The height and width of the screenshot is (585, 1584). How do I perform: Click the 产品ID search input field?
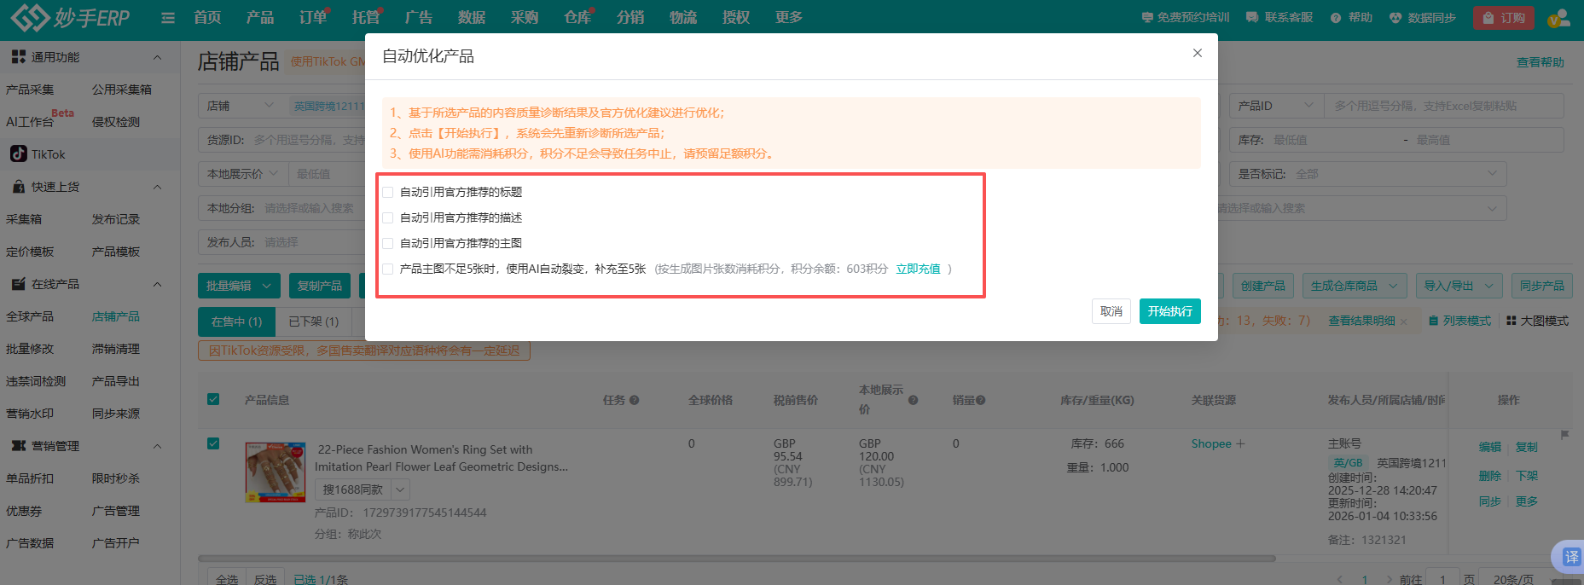[x=1443, y=106]
